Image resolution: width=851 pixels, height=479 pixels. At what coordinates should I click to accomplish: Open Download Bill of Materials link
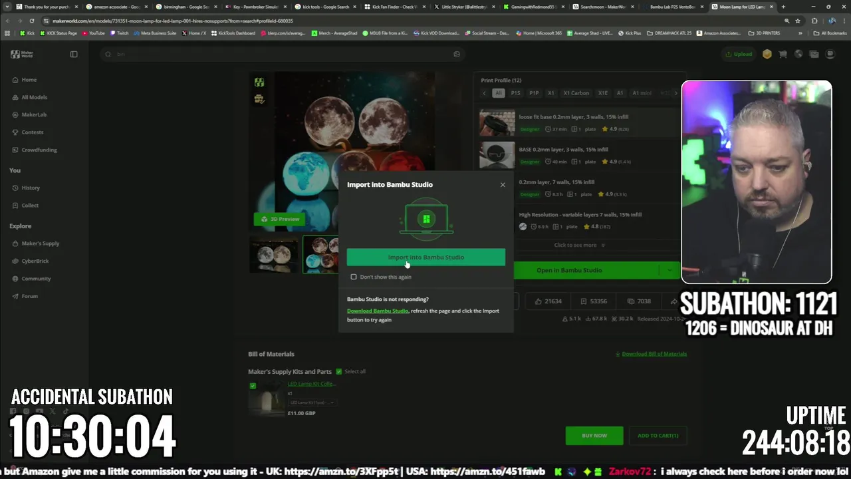click(654, 354)
